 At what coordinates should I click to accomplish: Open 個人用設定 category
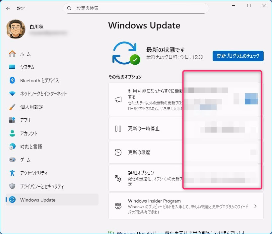tap(52, 107)
